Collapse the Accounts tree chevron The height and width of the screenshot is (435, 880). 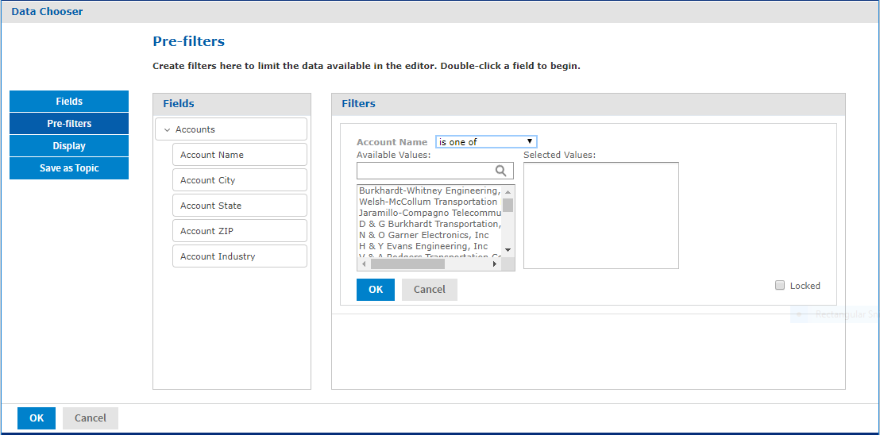pyautogui.click(x=167, y=129)
